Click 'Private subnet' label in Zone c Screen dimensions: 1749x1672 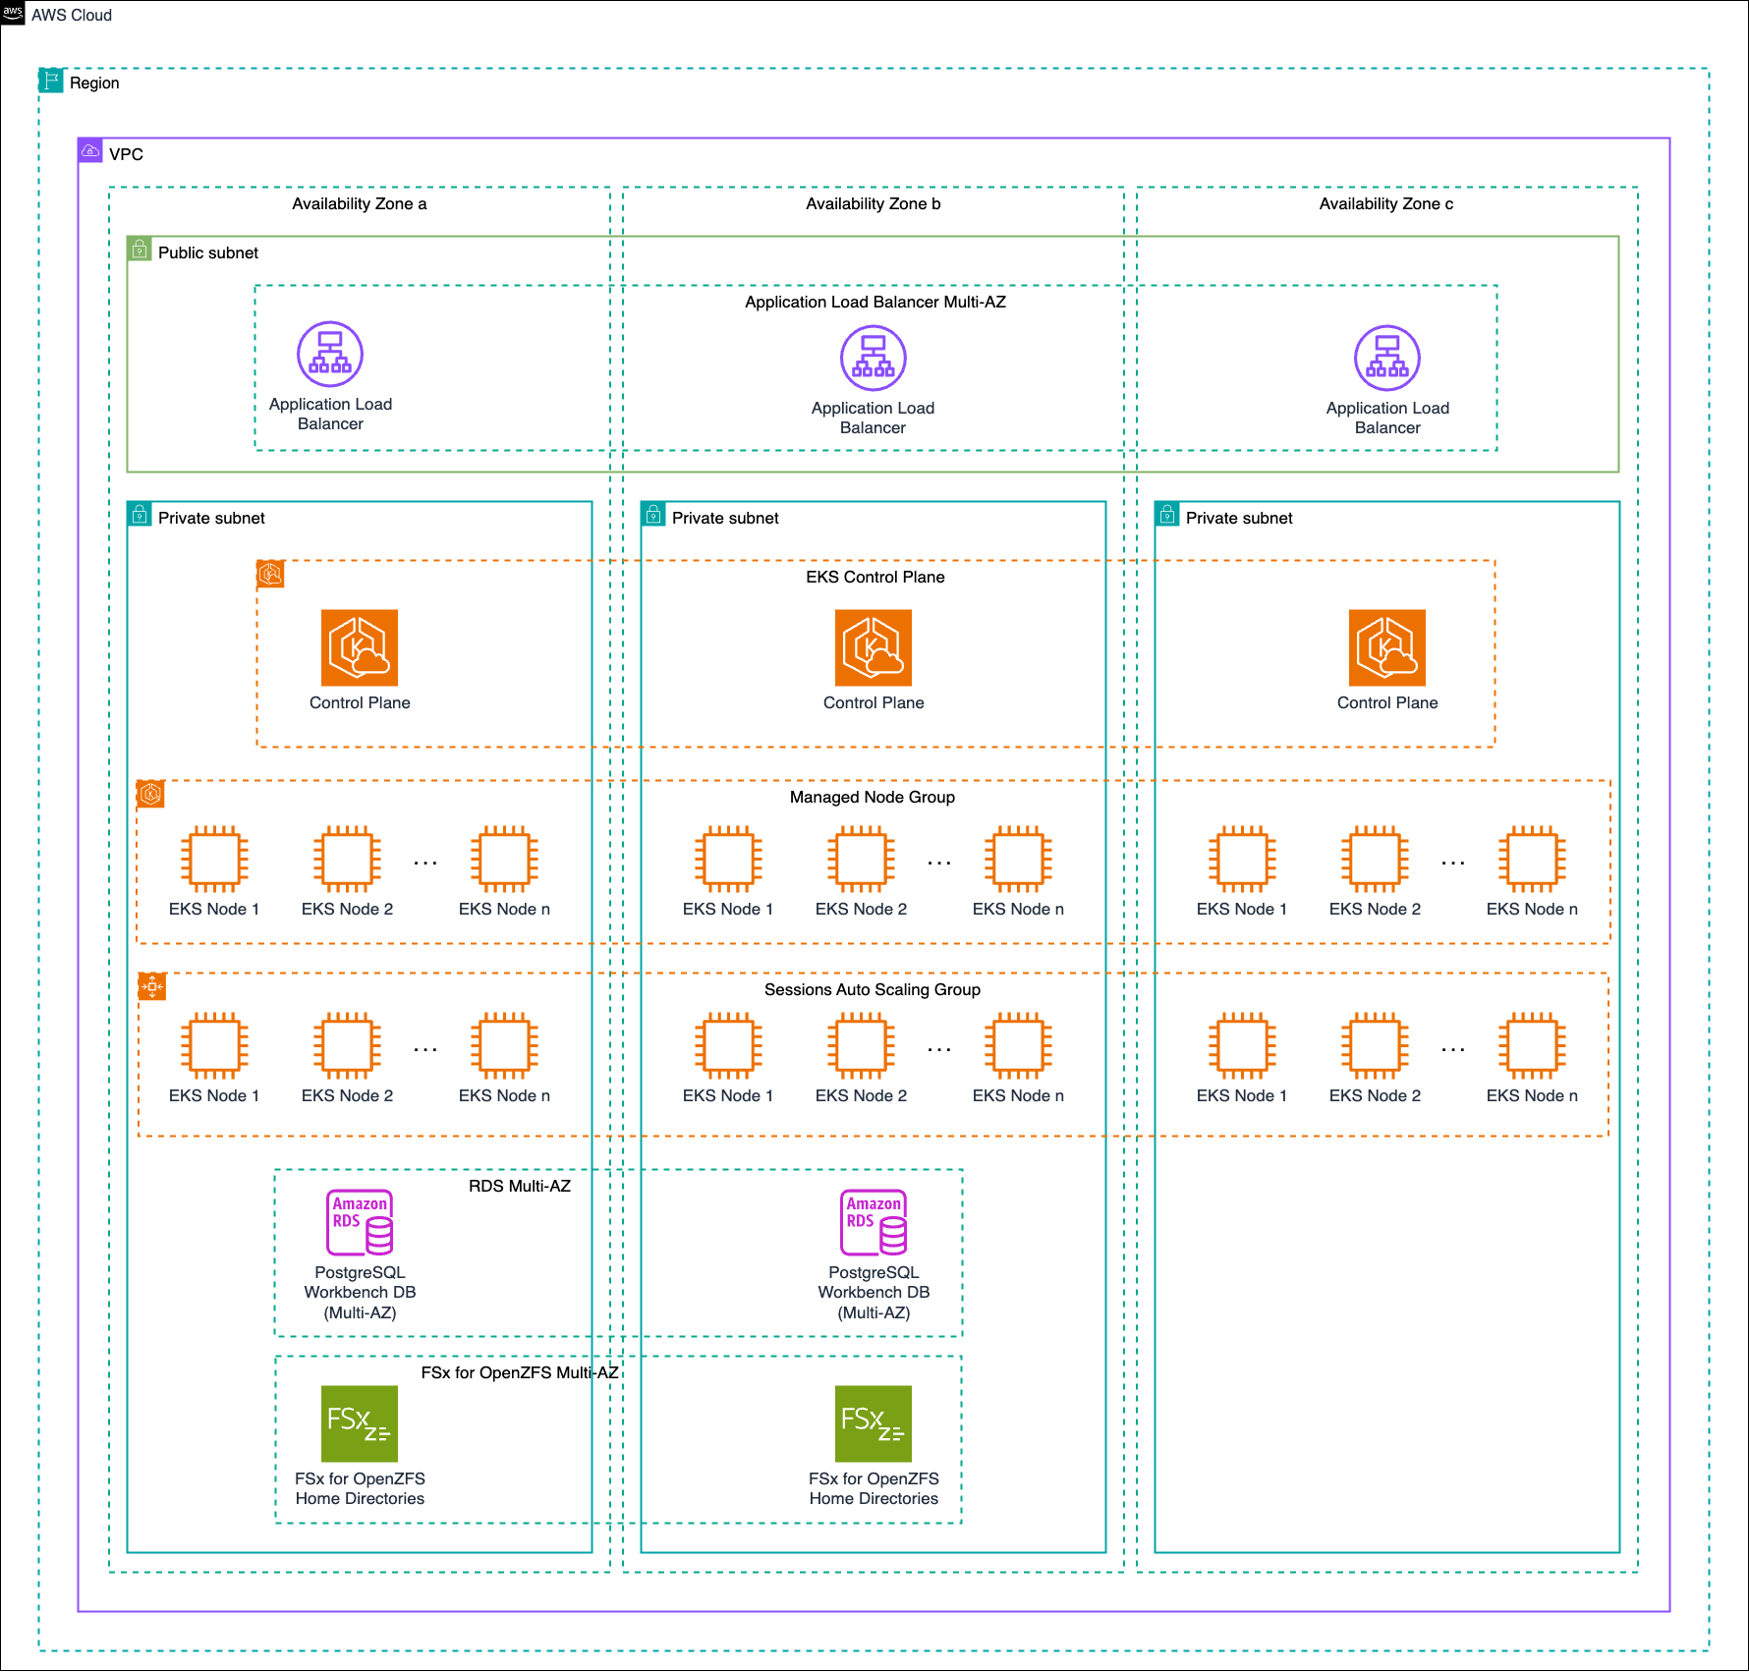tap(1239, 518)
